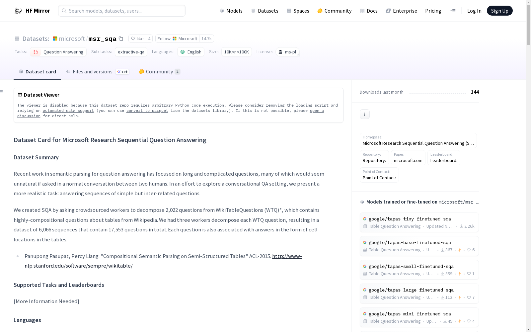Open google/tapas-mini-finetuned-sqa model card
Viewport: 531px width, 332px height.
(419, 317)
